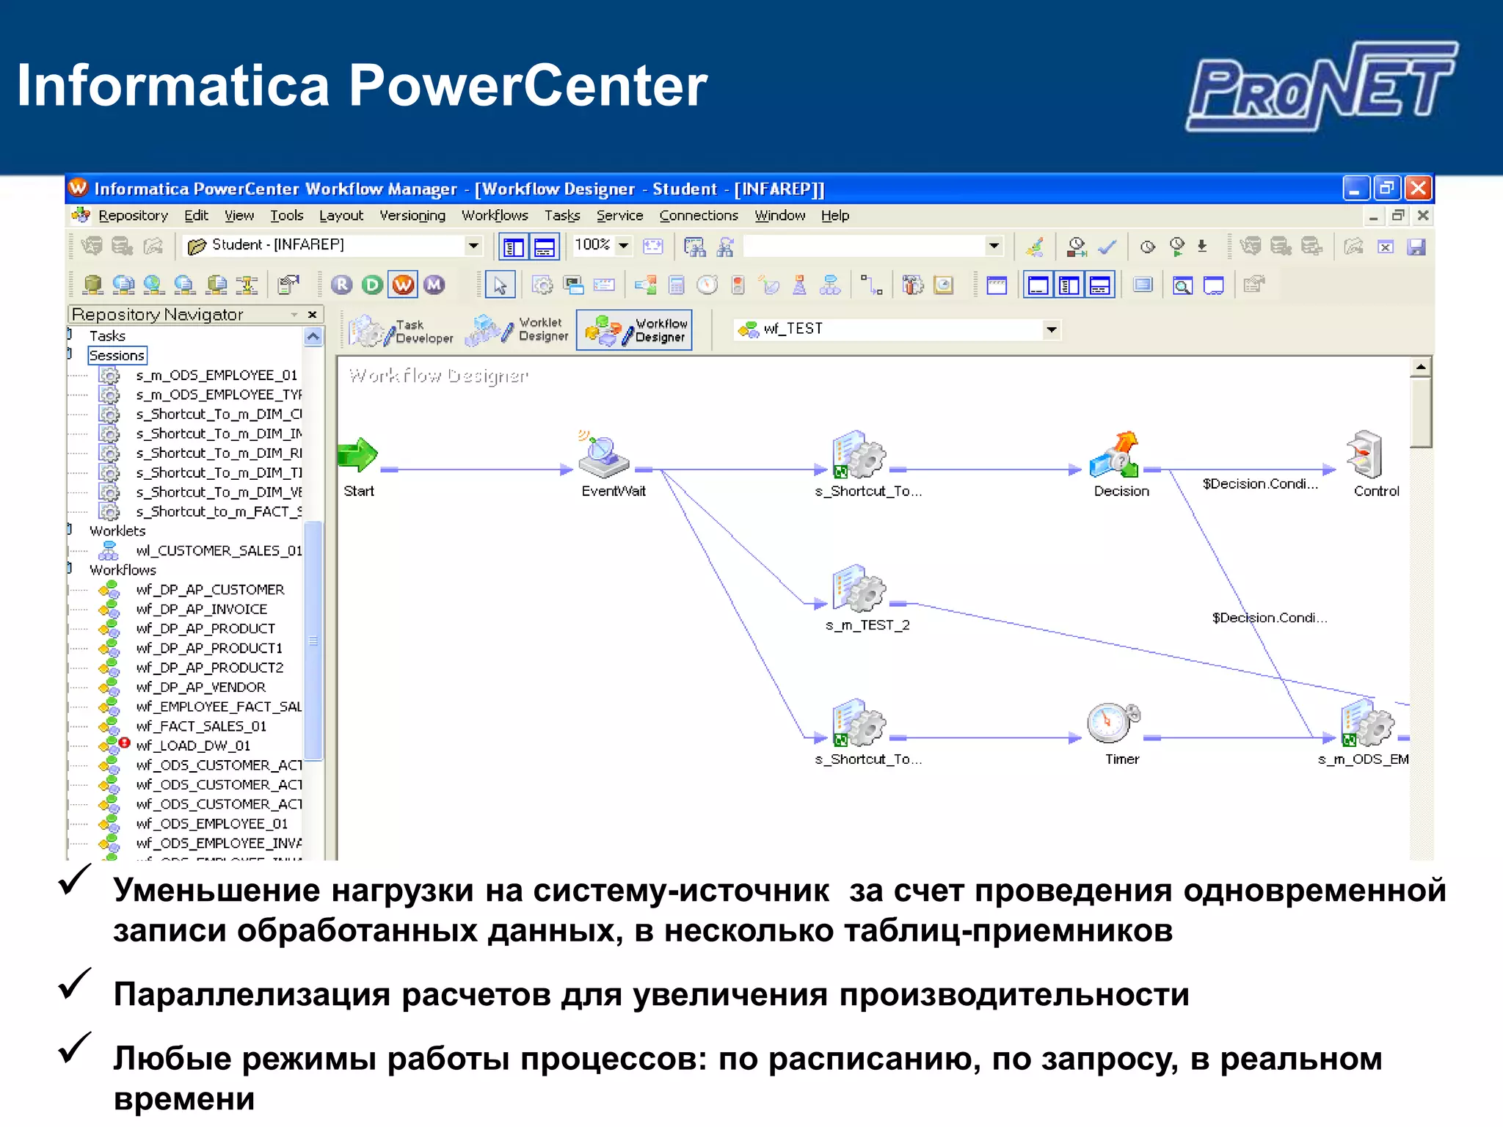Image resolution: width=1503 pixels, height=1127 pixels.
Task: Open the empty toolbar combo box dropdown
Action: pos(994,246)
